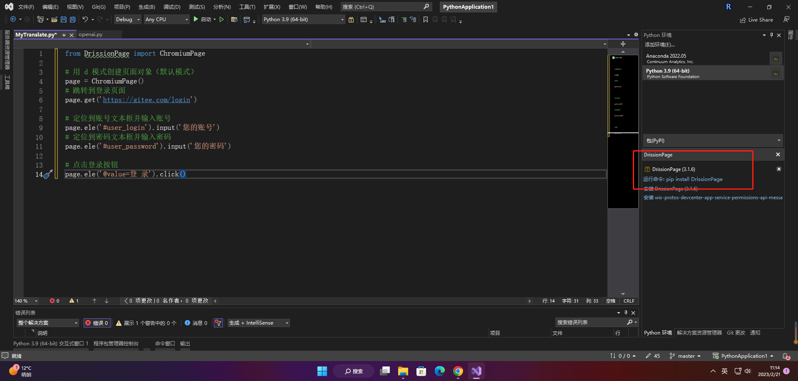Viewport: 798px width, 381px height.
Task: Toggle auto-hide pin on 错误列表 panel
Action: pyautogui.click(x=626, y=313)
